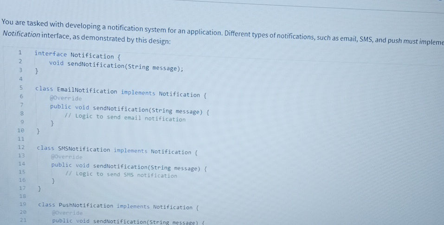
Task: Click the closing brace on line 16
Action: click(53, 181)
